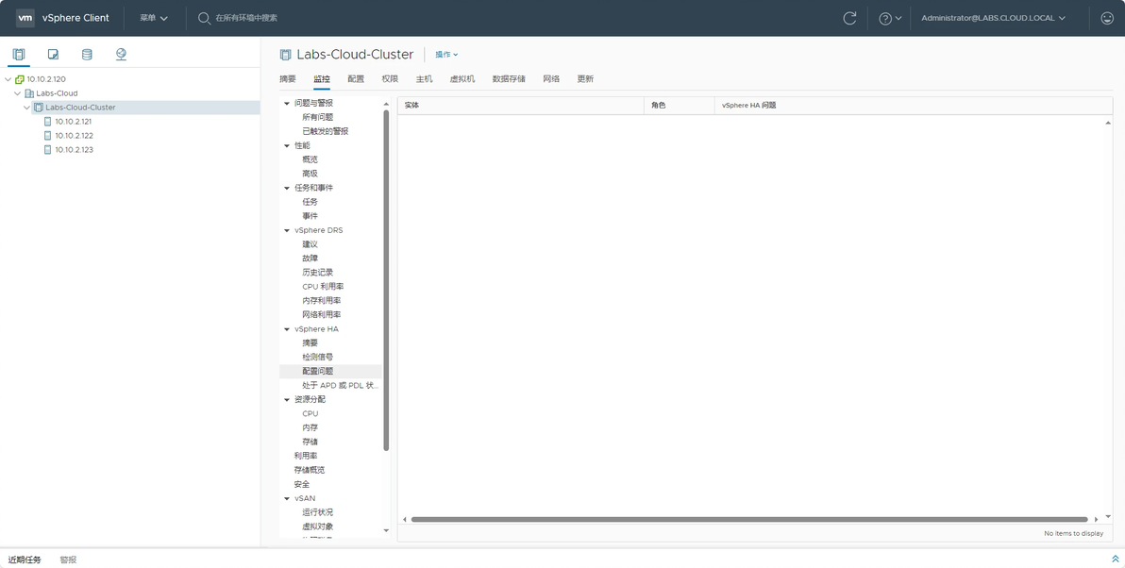Switch to Storage inventory icon

pyautogui.click(x=87, y=54)
